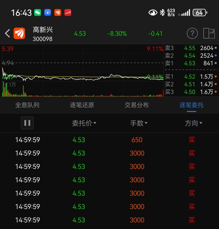Tap stock name 高新兴

click(43, 30)
